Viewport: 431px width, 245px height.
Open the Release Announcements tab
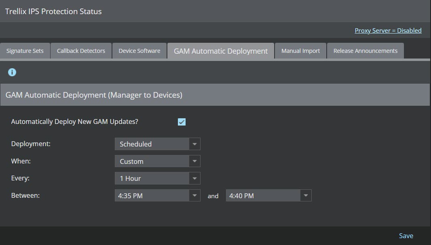click(366, 51)
